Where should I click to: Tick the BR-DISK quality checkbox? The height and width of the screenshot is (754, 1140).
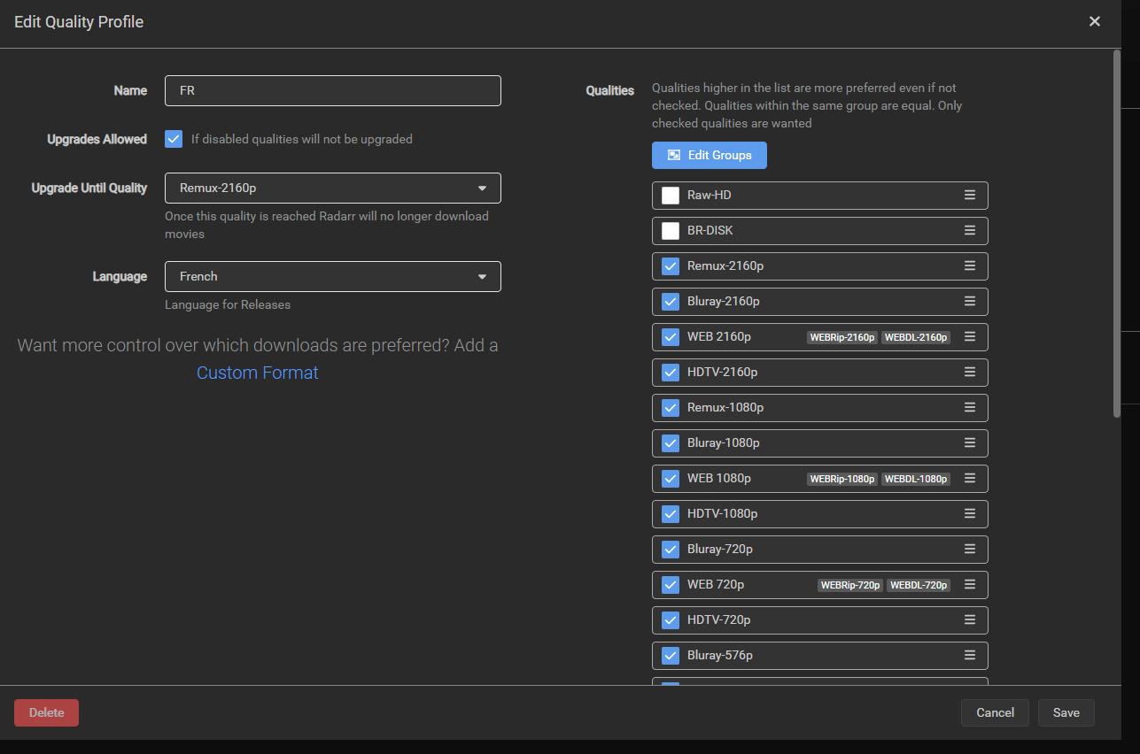coord(671,231)
